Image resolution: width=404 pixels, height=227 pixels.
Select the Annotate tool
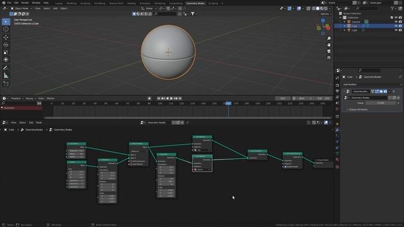6,68
